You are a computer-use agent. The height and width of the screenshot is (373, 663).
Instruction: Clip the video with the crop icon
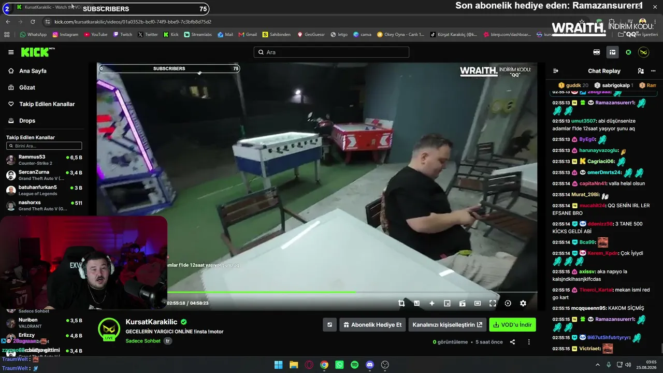pyautogui.click(x=401, y=304)
